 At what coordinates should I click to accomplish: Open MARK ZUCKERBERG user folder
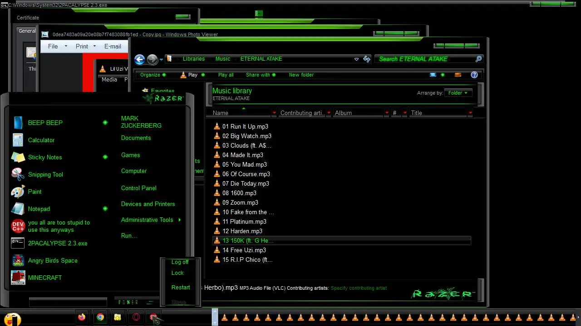click(141, 122)
